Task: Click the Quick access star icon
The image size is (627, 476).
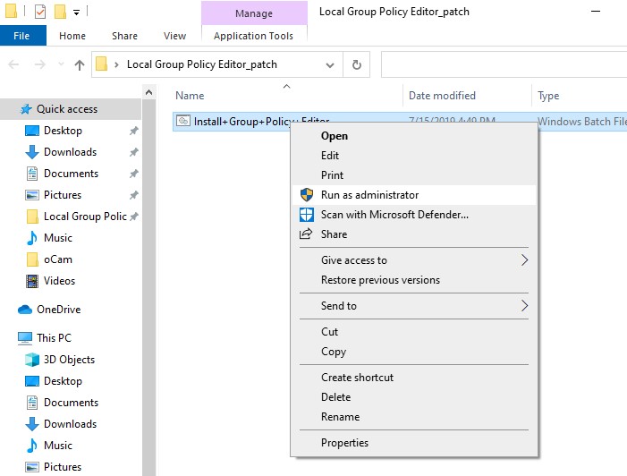Action: point(26,109)
